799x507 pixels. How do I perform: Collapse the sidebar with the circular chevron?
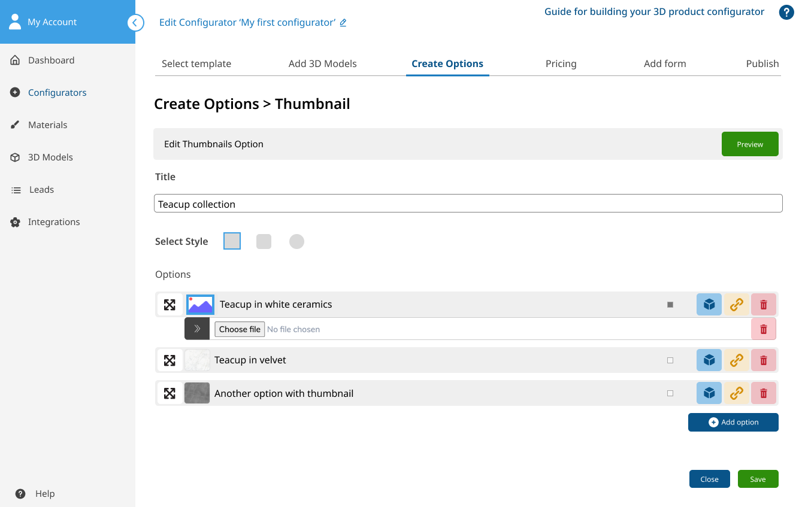tap(135, 23)
